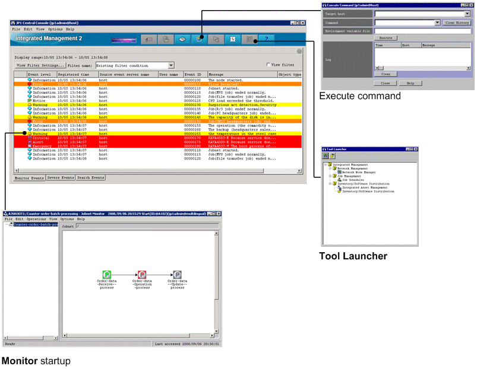
Task: Click the View Filter Settings button
Action: point(40,65)
